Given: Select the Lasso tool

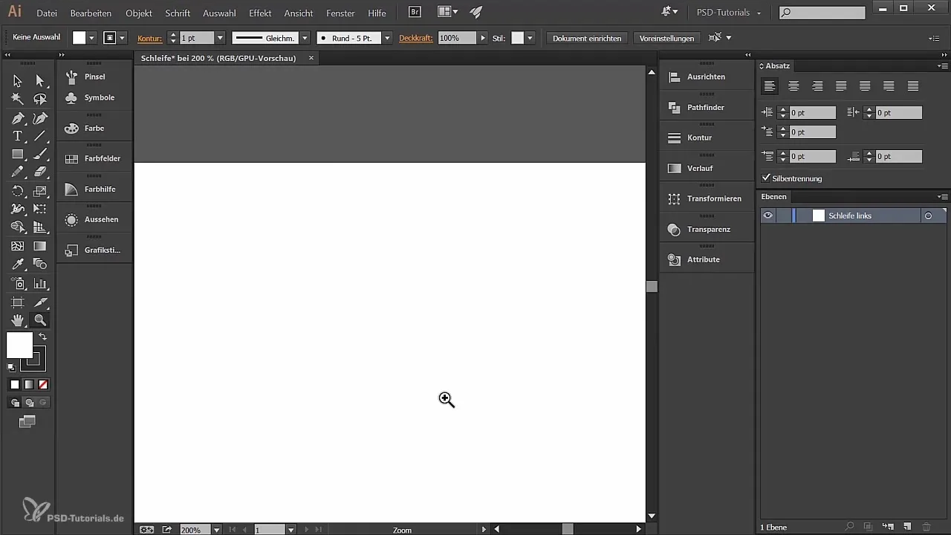Looking at the screenshot, I should (40, 99).
